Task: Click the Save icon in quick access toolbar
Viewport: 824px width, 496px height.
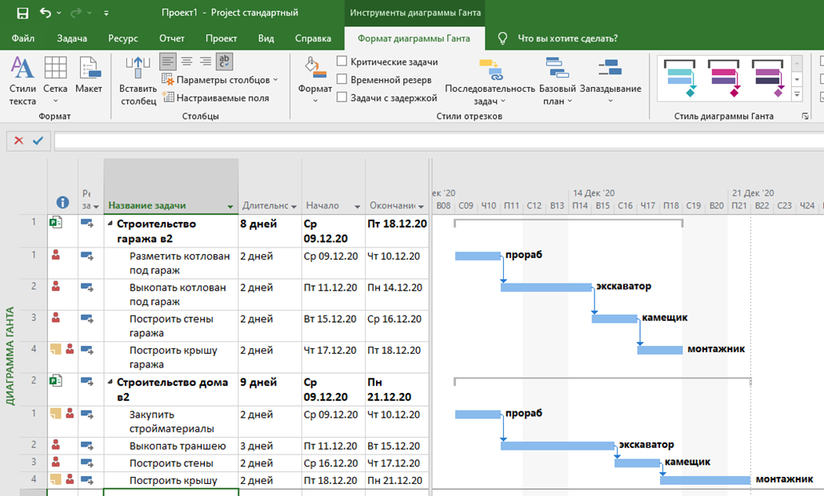Action: pyautogui.click(x=22, y=13)
